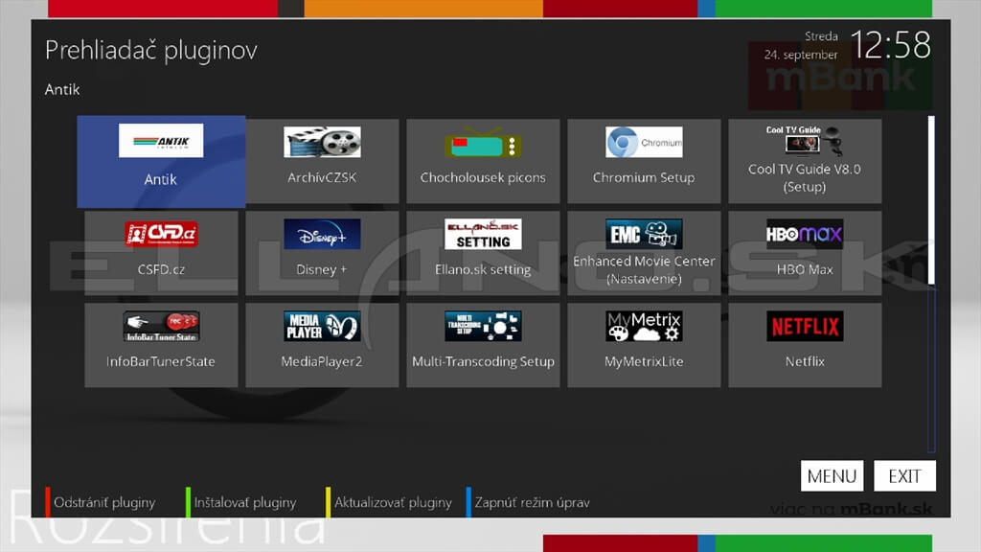
Task: Launch the Netflix logo icon
Action: [805, 326]
